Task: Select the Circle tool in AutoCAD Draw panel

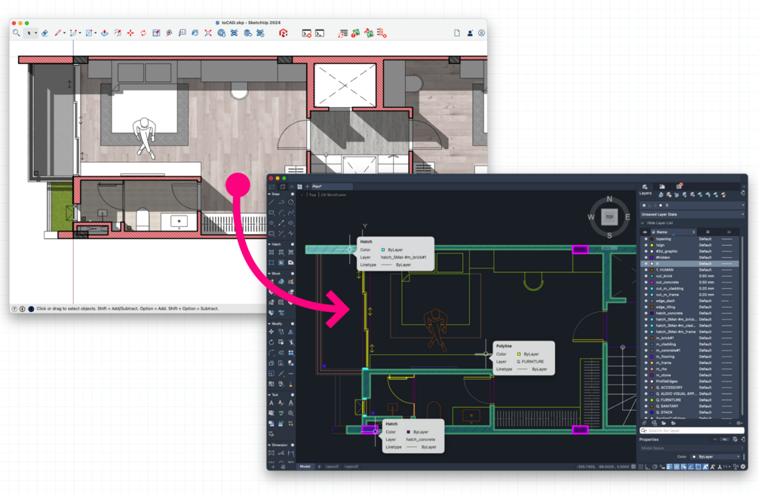Action: [291, 202]
